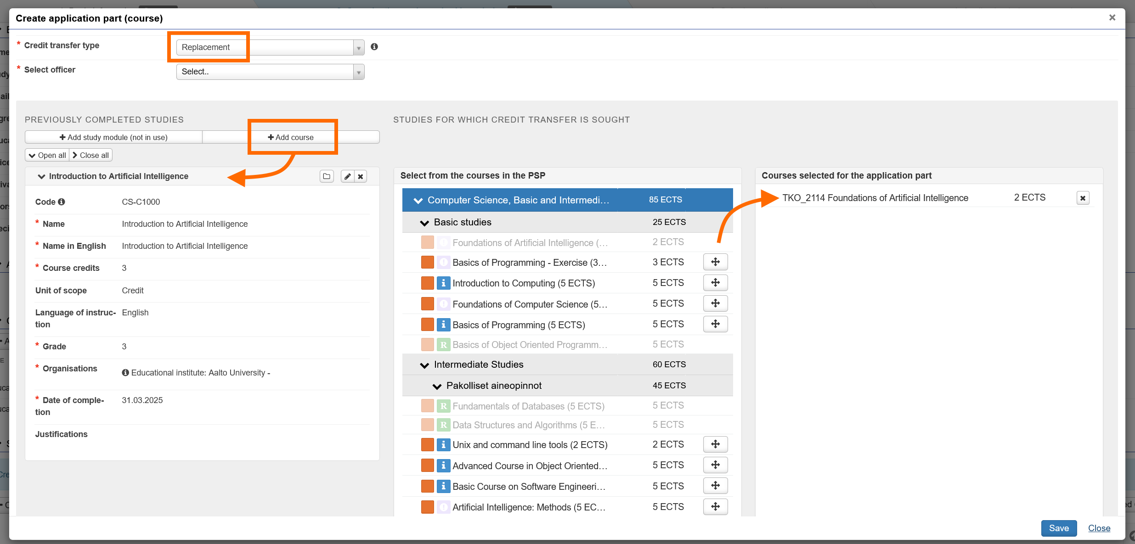Click move icon for Unix and command line tools

click(715, 444)
